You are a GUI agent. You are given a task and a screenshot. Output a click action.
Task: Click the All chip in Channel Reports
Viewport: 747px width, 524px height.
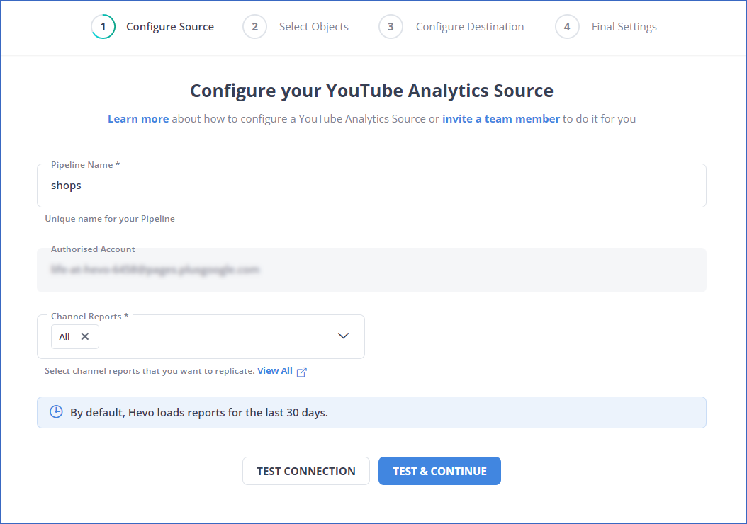pos(75,336)
